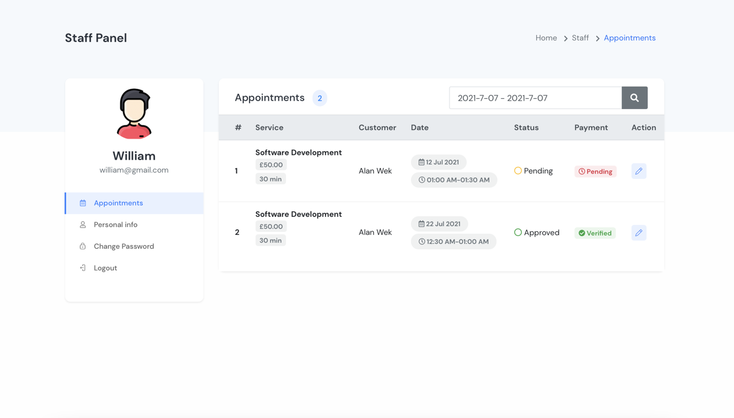Edit the first appointment with pencil icon
Image resolution: width=734 pixels, height=418 pixels.
tap(639, 171)
